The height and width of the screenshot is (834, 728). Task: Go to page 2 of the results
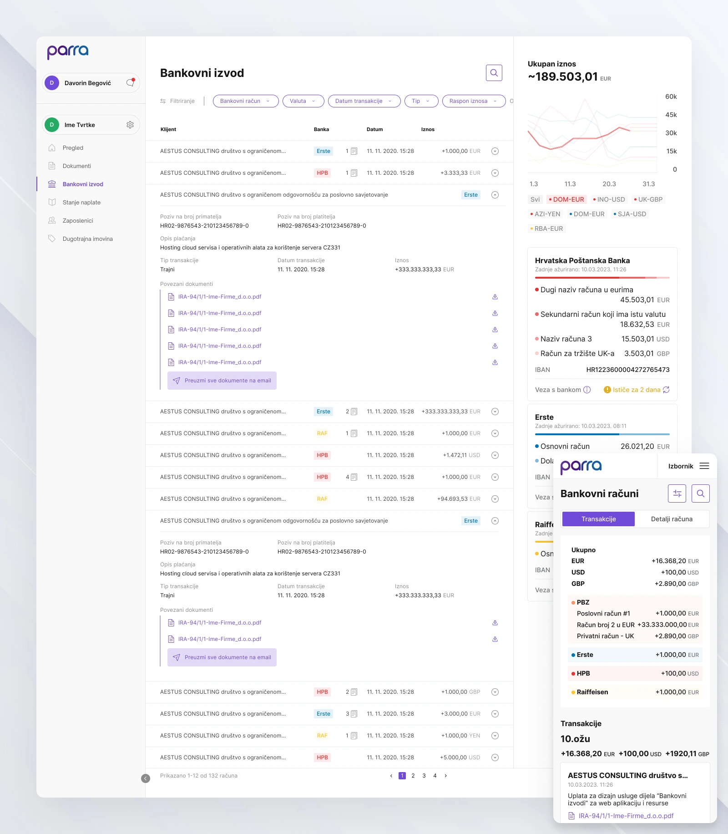413,776
